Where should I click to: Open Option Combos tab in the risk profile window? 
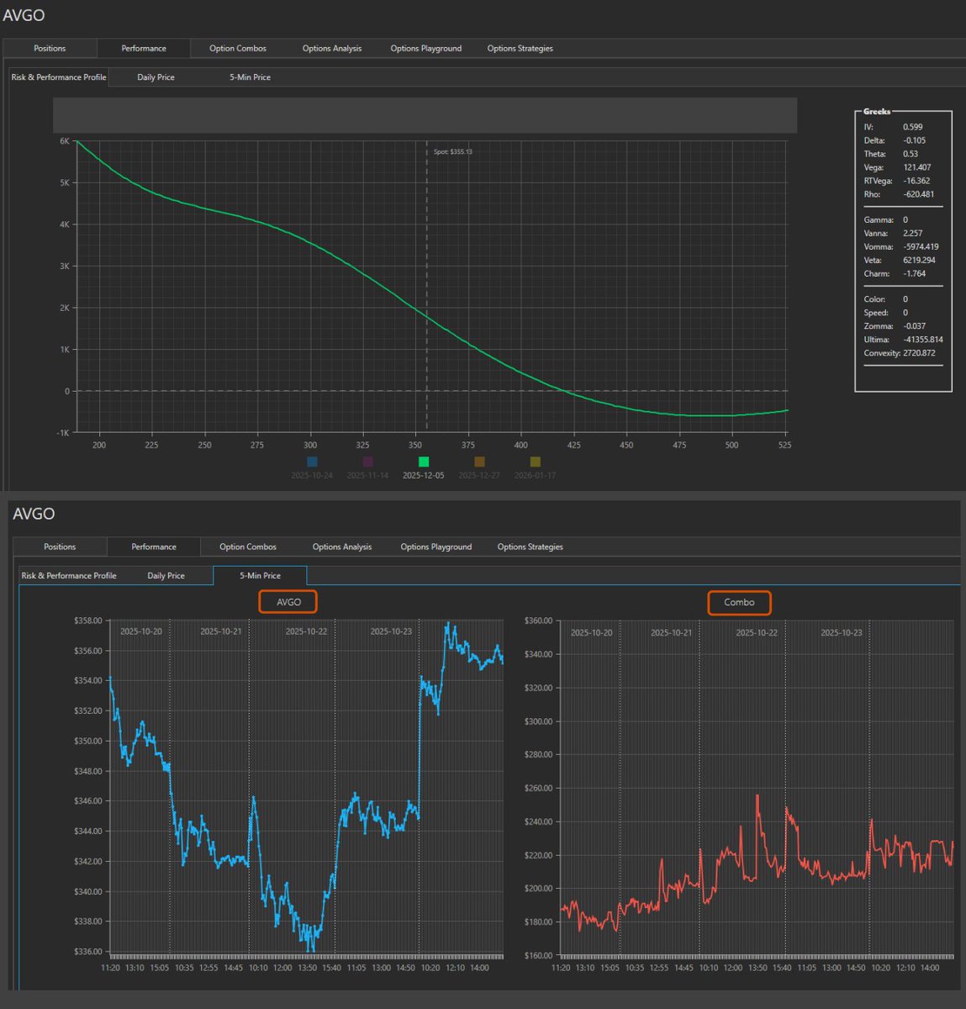click(238, 49)
